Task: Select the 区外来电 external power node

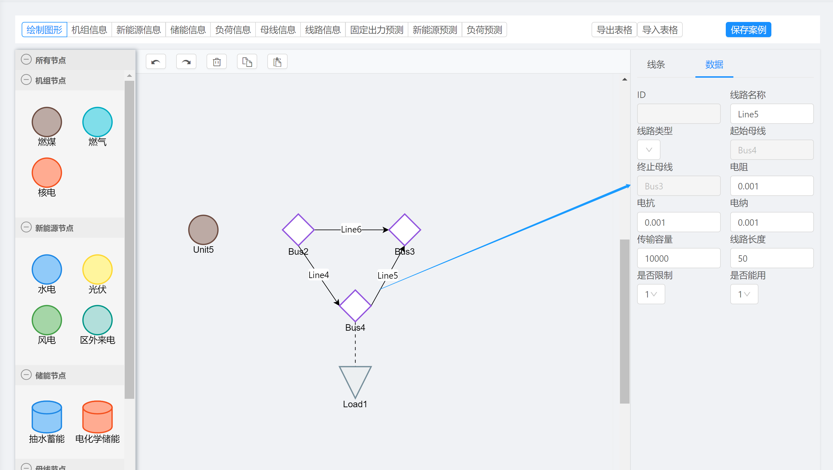Action: pos(97,320)
